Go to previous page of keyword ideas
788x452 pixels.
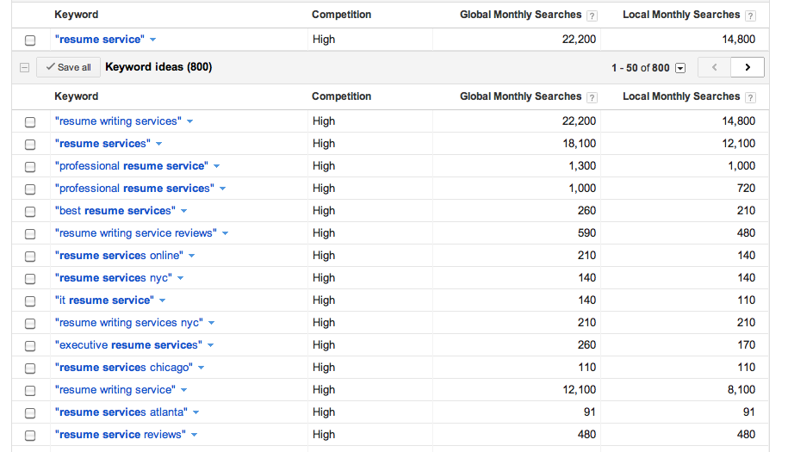click(714, 67)
